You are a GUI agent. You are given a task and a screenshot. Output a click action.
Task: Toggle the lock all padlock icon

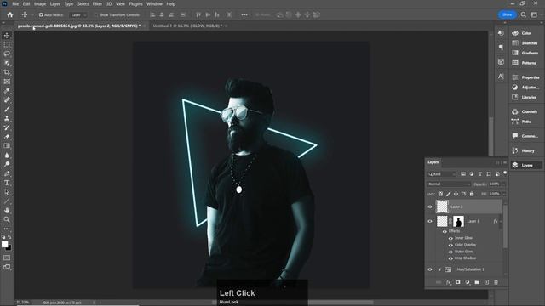coord(472,194)
